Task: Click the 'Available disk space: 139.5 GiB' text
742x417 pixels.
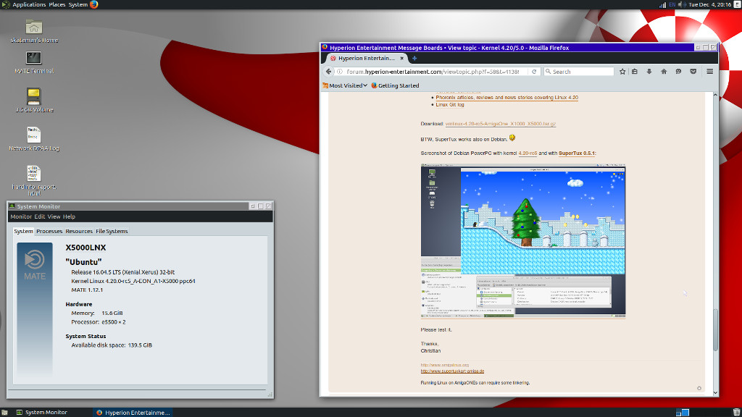Action: click(112, 345)
